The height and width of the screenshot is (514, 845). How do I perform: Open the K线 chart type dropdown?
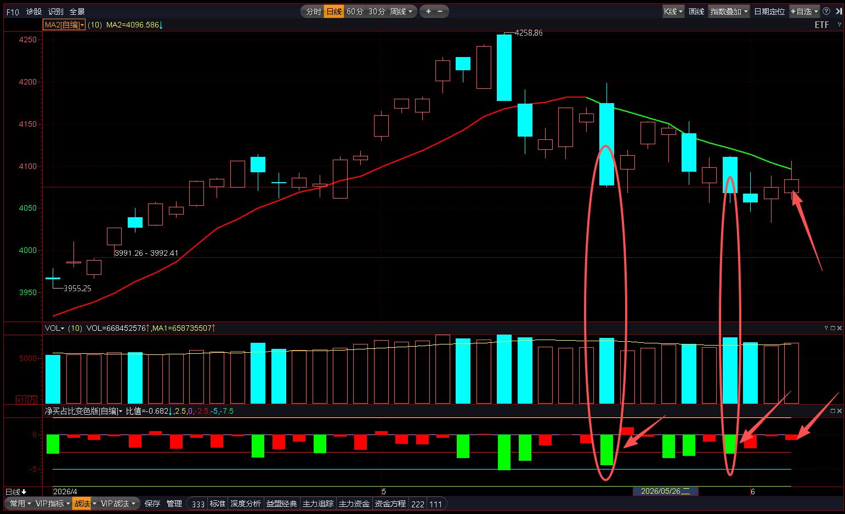[673, 11]
